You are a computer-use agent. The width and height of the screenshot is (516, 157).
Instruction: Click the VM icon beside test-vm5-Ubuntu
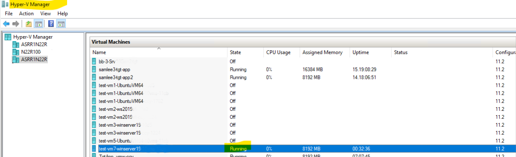95,141
